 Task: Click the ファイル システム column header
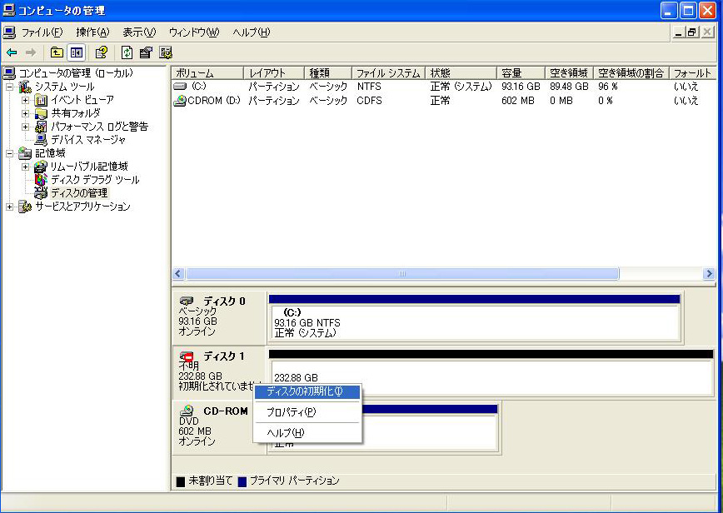pos(387,73)
